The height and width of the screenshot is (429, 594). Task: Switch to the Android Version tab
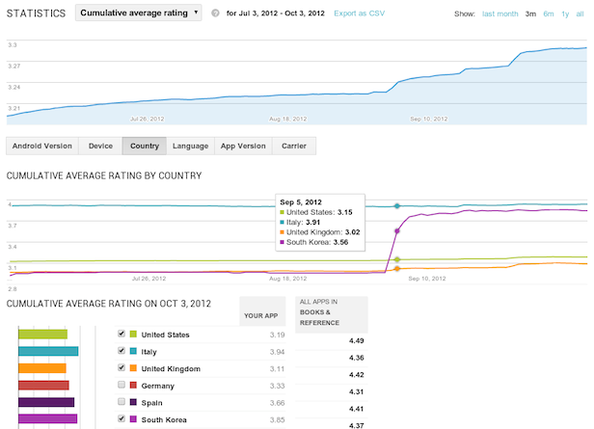[x=41, y=146]
